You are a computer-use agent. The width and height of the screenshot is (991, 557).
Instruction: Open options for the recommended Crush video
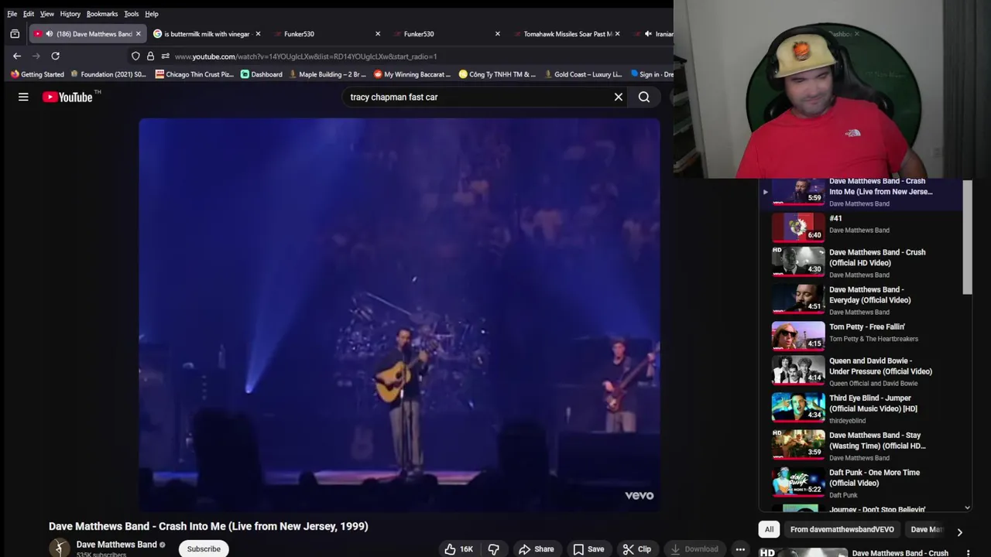coord(968,553)
